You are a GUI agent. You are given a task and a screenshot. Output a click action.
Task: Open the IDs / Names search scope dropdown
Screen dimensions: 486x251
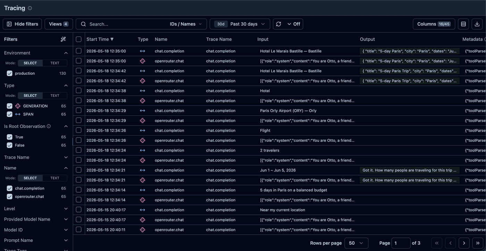tap(186, 24)
